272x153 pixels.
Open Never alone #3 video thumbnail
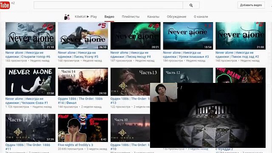tap(188, 36)
